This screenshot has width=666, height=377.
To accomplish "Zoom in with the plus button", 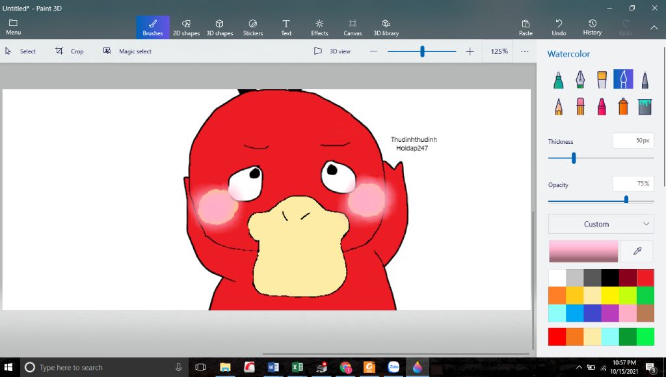I will coord(470,51).
